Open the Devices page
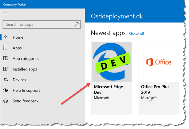The image size is (189, 129). pos(19,80)
